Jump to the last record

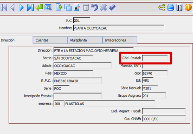[x=30, y=8]
